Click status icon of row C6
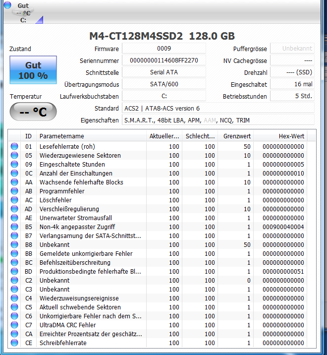Viewport: 327px width, 355px height. click(x=14, y=316)
